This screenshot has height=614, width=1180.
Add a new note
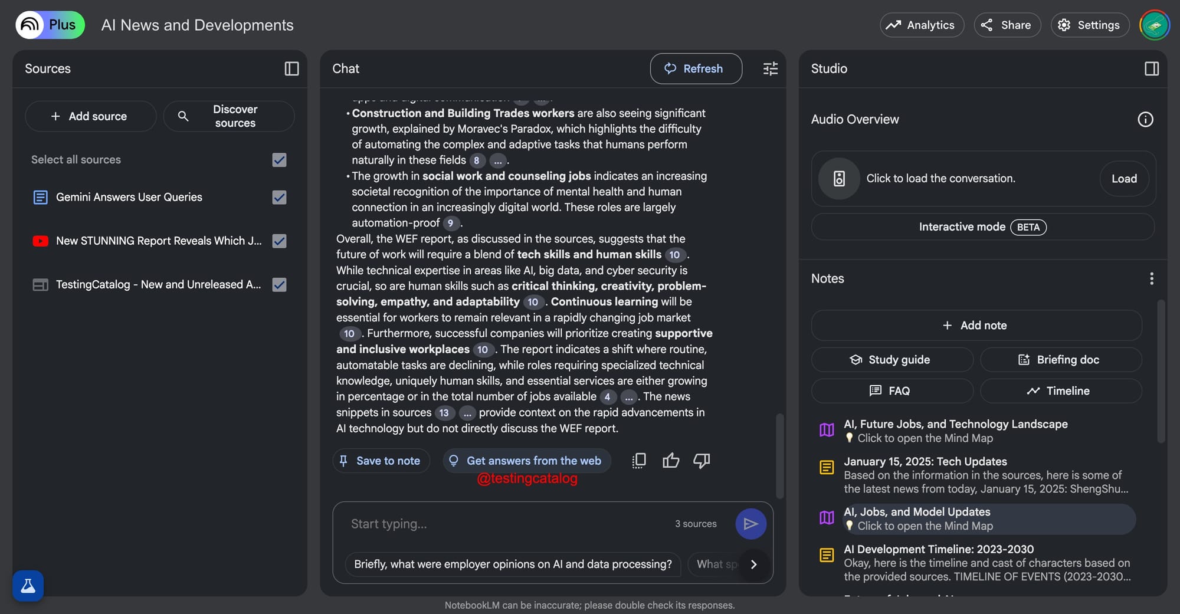point(976,326)
